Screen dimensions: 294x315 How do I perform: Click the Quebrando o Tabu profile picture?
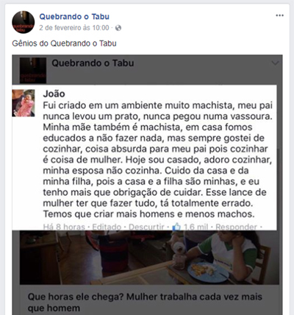pyautogui.click(x=24, y=22)
